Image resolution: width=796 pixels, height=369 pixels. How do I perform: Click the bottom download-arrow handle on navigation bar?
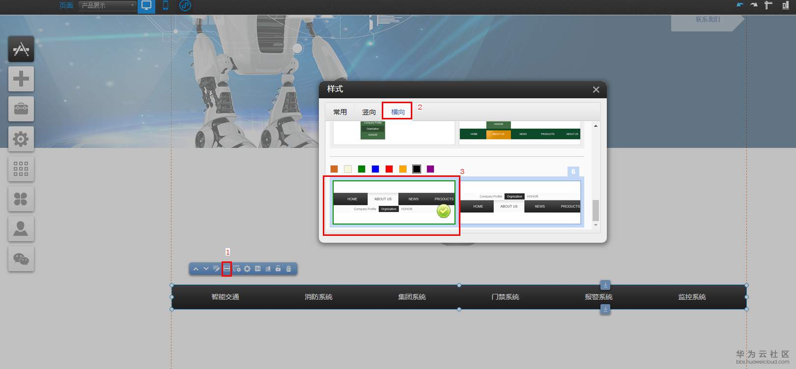coord(605,309)
